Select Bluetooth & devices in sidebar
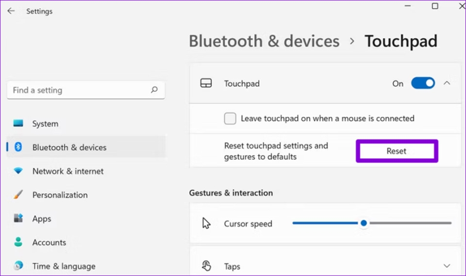The width and height of the screenshot is (466, 276). [x=86, y=147]
